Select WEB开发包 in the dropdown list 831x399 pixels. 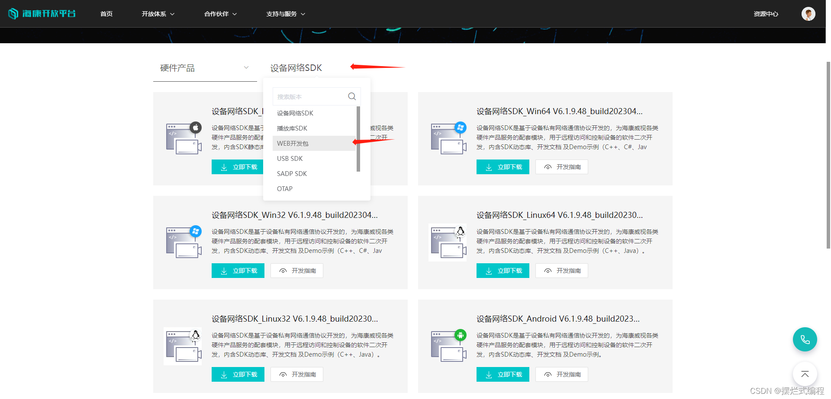coord(314,144)
